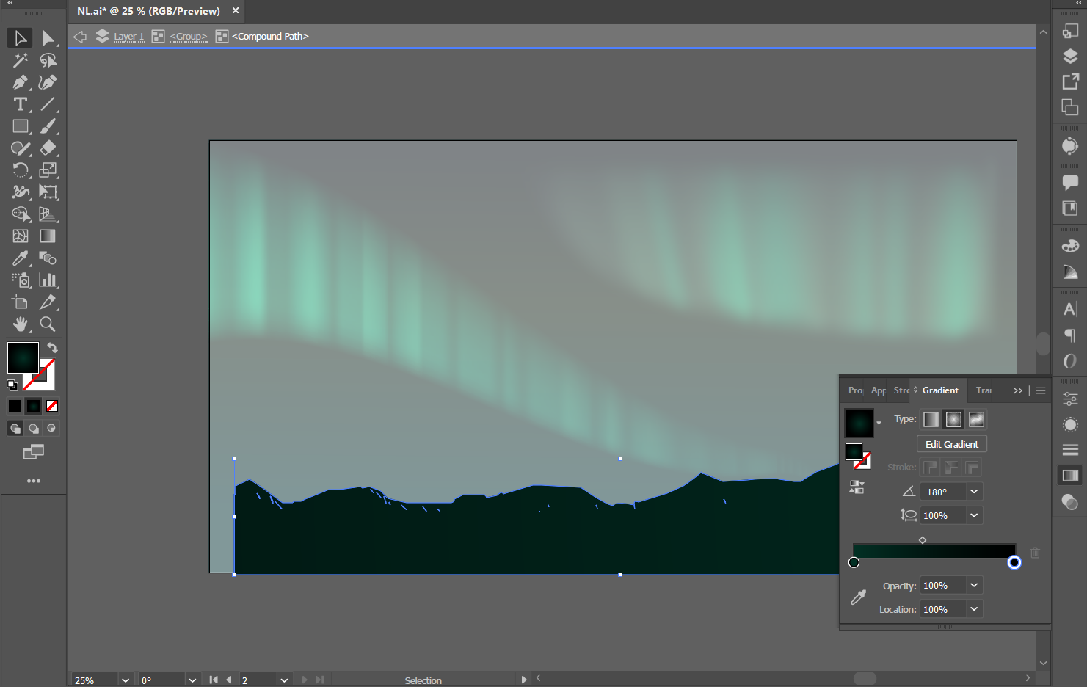1087x687 pixels.
Task: Pick the Scale tool
Action: click(x=48, y=170)
